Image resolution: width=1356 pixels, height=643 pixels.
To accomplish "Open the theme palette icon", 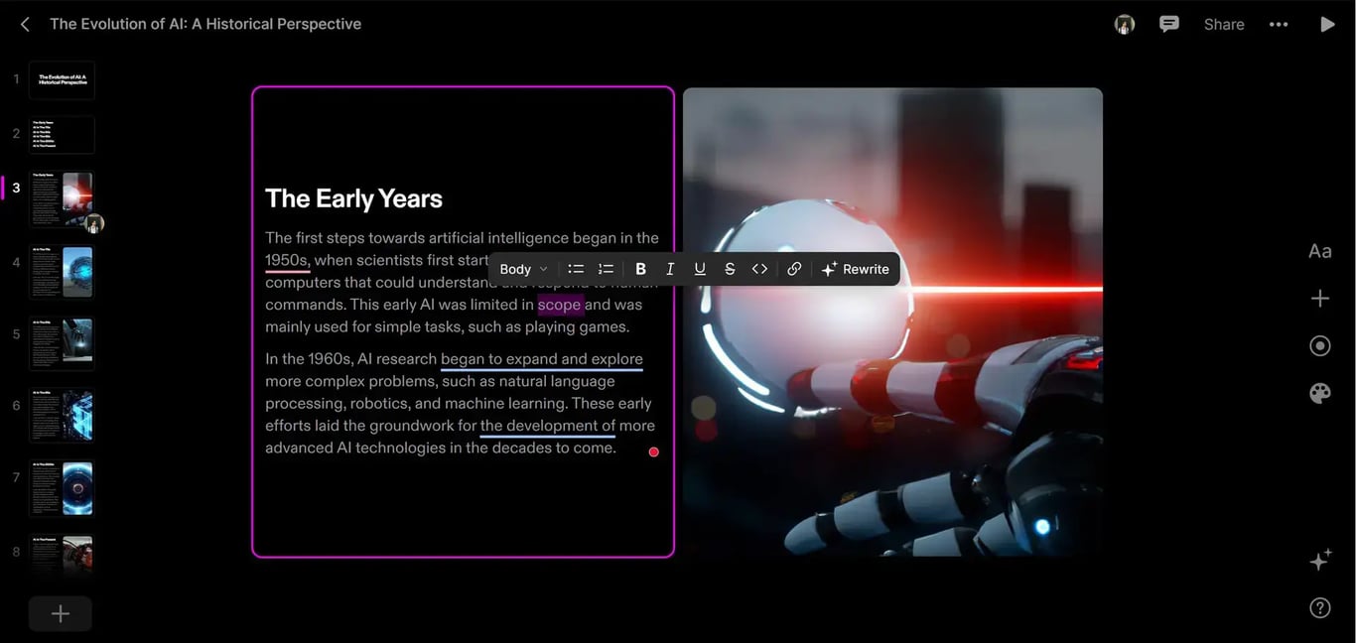I will click(1319, 394).
